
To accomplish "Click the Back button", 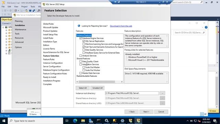I will 131,112.
